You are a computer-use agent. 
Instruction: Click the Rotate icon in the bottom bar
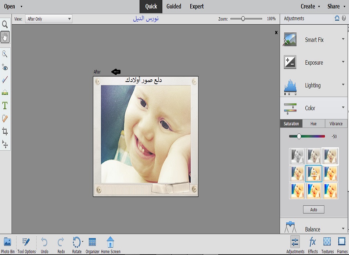[x=76, y=242]
